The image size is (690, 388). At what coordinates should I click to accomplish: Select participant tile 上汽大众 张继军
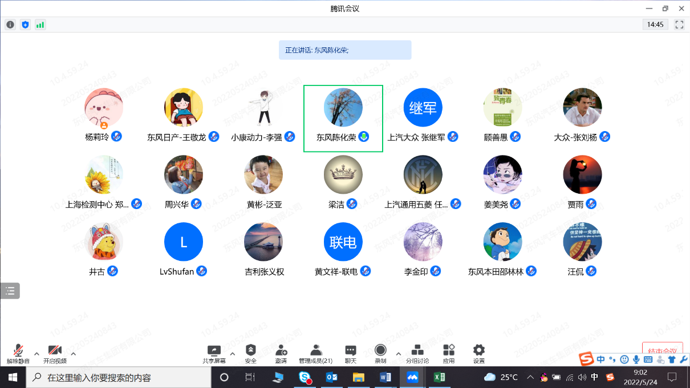(423, 116)
